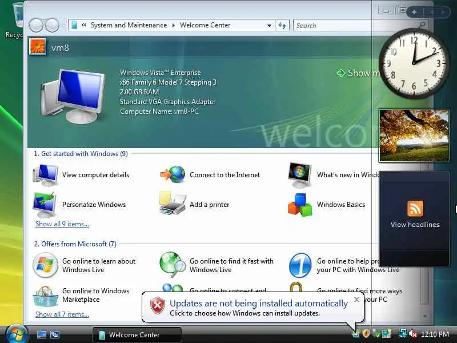This screenshot has height=343, width=457.
Task: Click the green checkmark tray icon
Action: pos(376,334)
